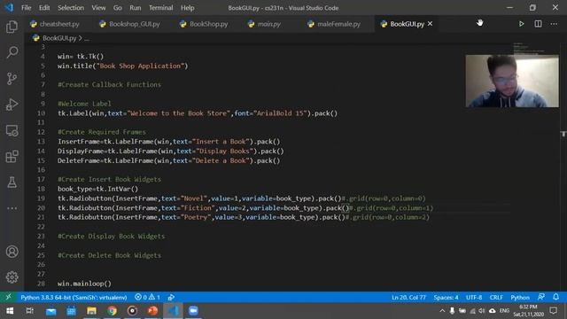Open the Remote Explorer view
The height and width of the screenshot is (319, 567).
12,130
